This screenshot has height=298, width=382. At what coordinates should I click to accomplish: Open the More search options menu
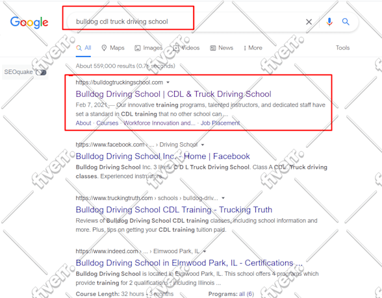(x=253, y=48)
